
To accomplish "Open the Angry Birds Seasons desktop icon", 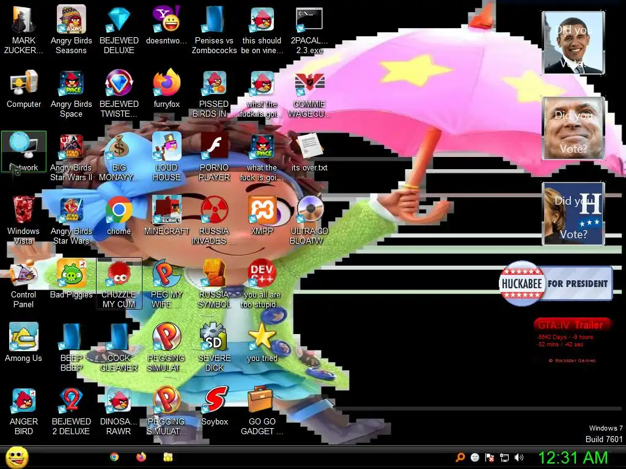I will pyautogui.click(x=71, y=29).
